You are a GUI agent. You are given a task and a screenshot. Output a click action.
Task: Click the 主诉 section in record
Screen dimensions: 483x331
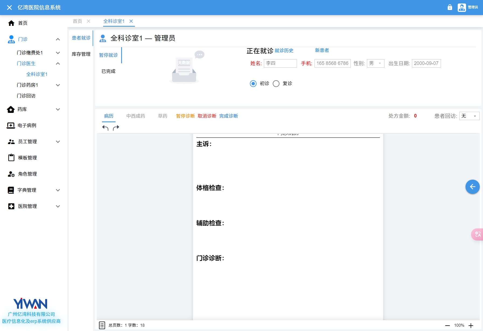pyautogui.click(x=204, y=144)
